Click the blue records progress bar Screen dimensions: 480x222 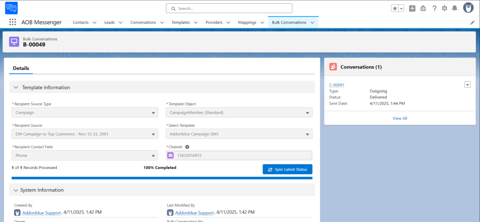[x=162, y=178]
